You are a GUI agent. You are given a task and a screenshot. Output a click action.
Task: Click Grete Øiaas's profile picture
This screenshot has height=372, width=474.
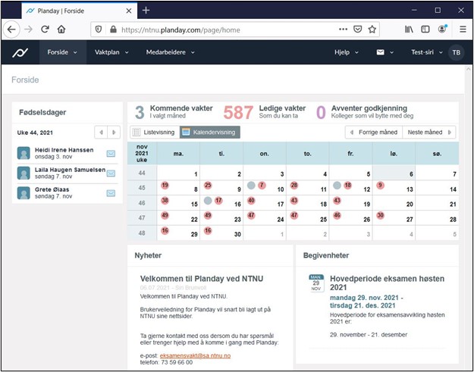click(x=24, y=193)
